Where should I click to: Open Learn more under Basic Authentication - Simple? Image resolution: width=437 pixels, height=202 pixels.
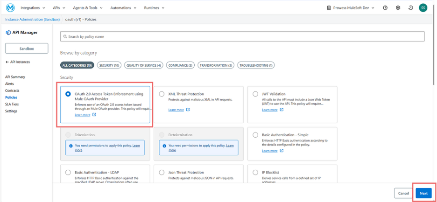click(270, 151)
